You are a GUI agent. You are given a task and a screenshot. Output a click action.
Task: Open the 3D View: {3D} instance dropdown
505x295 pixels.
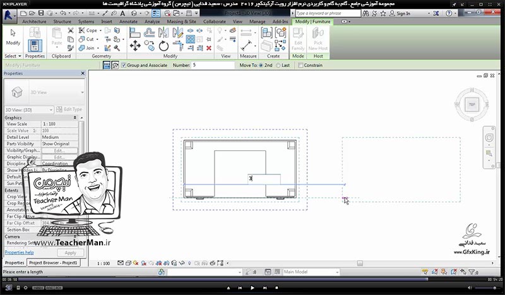pyautogui.click(x=51, y=110)
